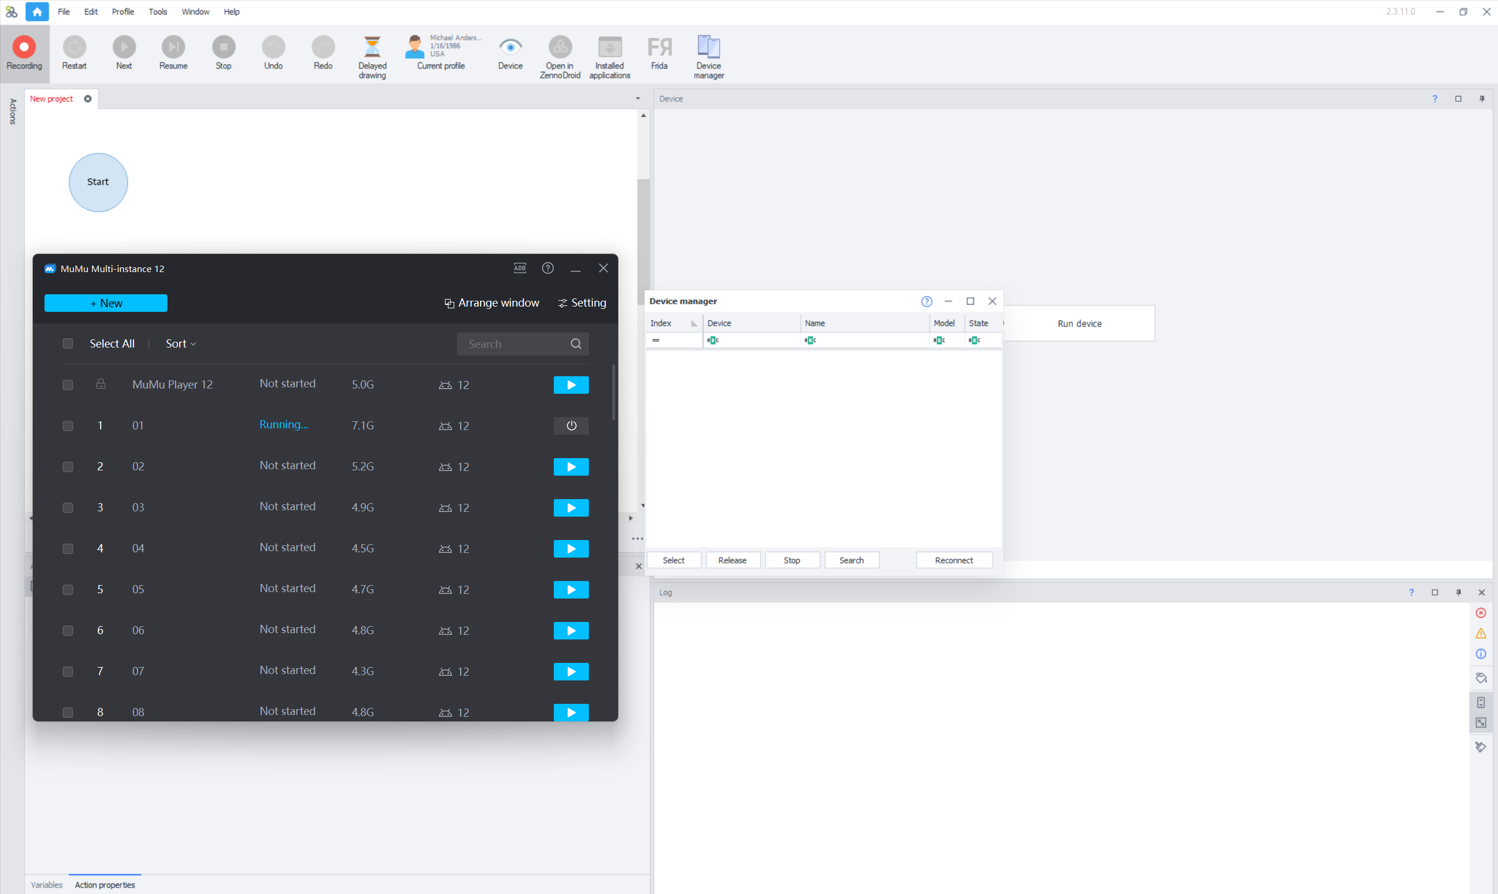The height and width of the screenshot is (894, 1498).
Task: Click the Index column sort indicator
Action: [693, 324]
